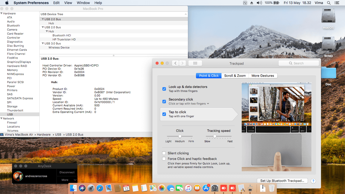Click the Help question mark button
345x194 pixels.
313,181
